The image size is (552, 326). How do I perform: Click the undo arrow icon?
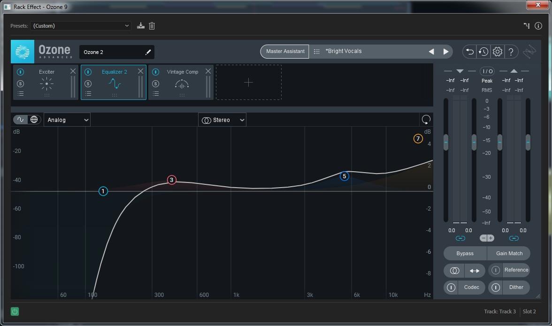coord(469,52)
